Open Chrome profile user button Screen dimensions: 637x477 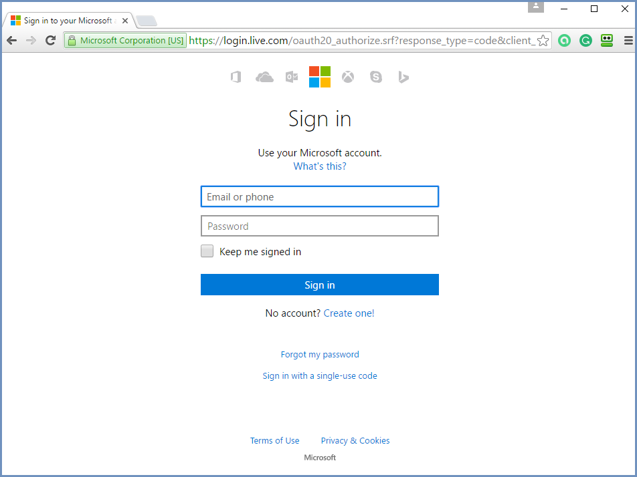point(535,6)
